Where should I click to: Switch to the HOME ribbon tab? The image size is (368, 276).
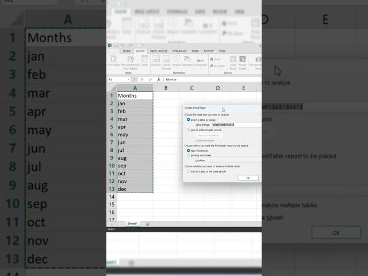(126, 51)
